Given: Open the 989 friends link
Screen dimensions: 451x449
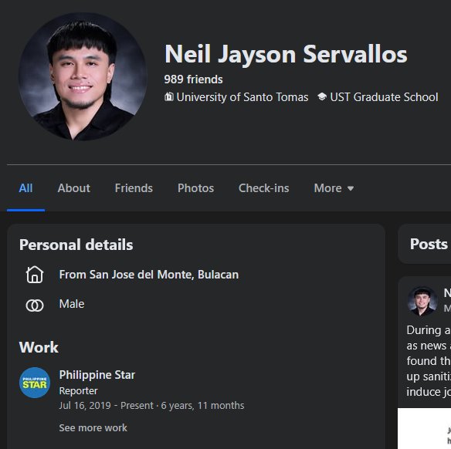Looking at the screenshot, I should pos(193,79).
